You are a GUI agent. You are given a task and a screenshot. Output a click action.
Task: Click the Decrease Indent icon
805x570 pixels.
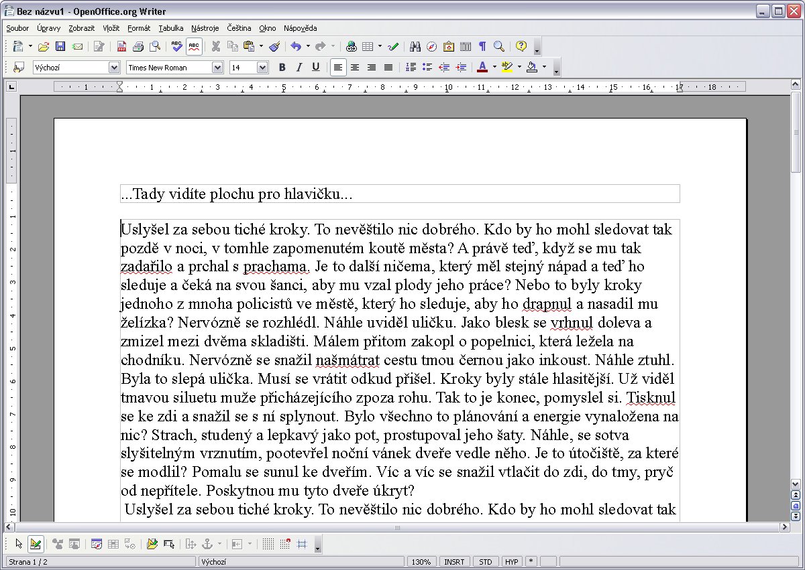pos(444,67)
